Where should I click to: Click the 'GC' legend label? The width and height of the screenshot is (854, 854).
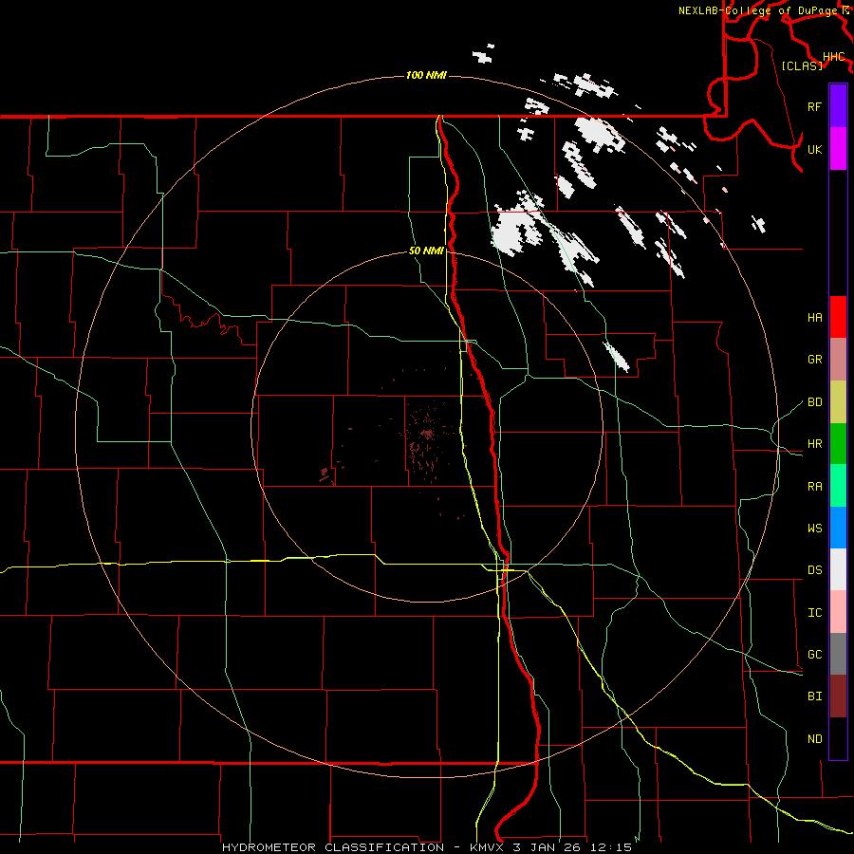[814, 655]
